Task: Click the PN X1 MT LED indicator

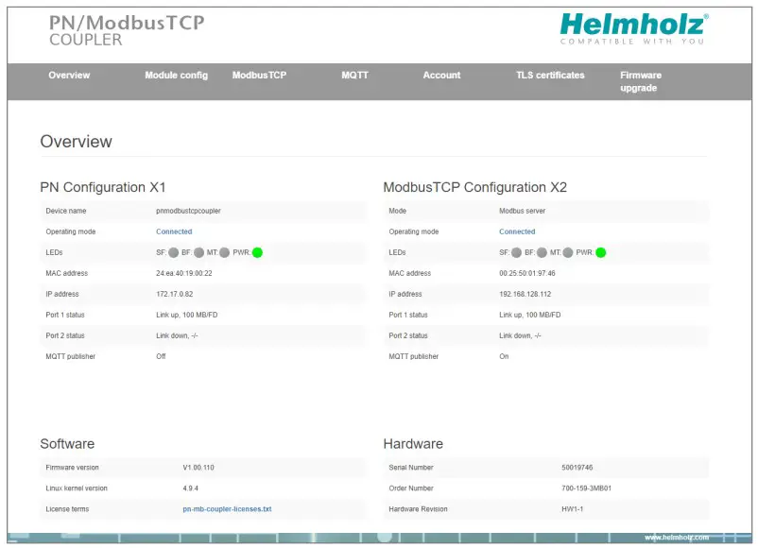Action: [x=224, y=252]
